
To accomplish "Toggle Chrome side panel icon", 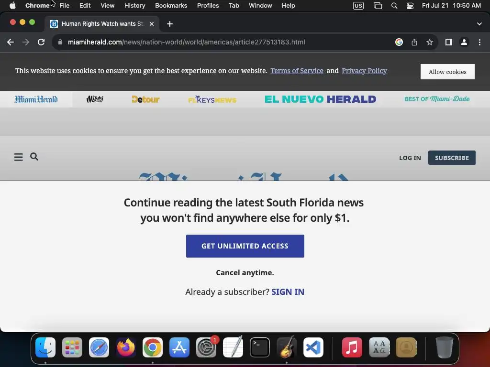I will (x=449, y=42).
